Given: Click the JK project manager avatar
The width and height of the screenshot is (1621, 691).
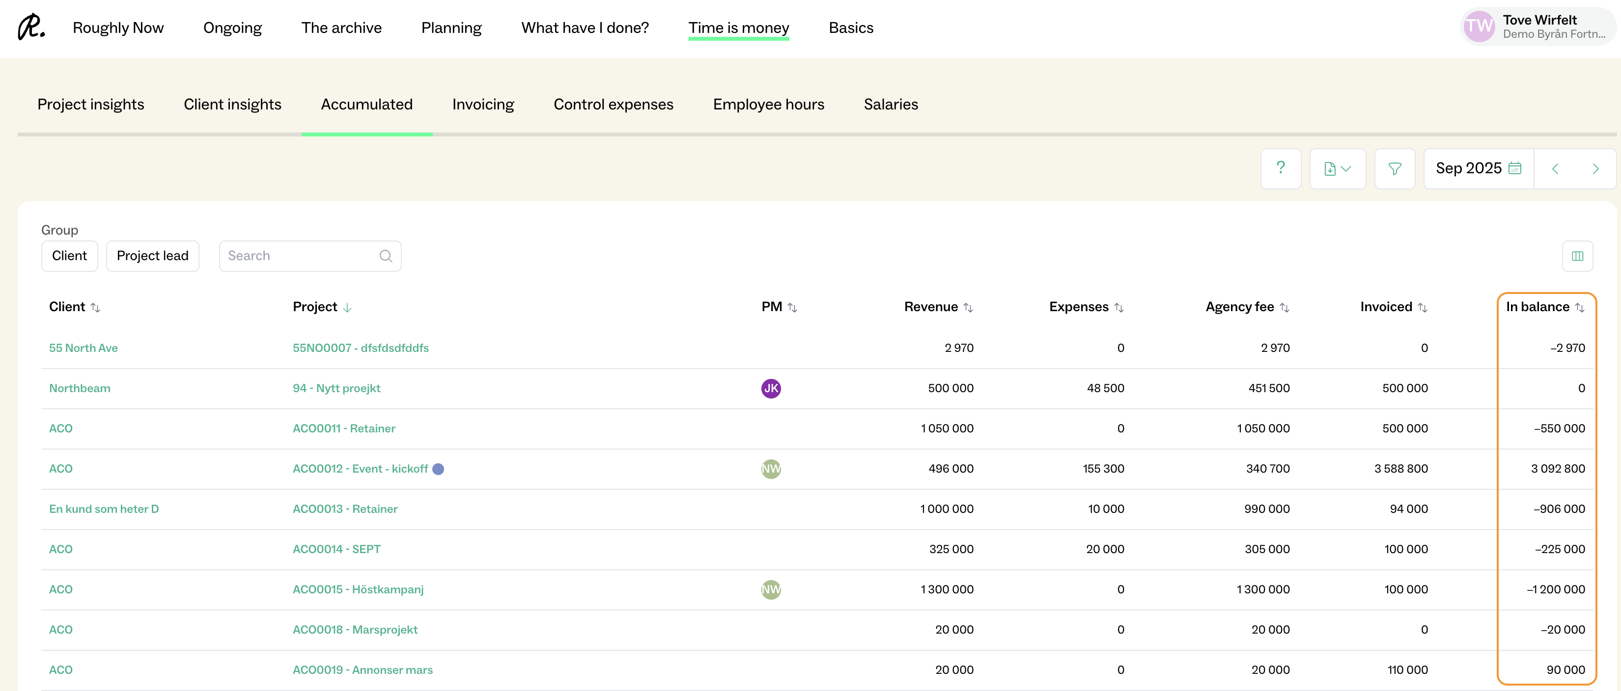Looking at the screenshot, I should pyautogui.click(x=770, y=388).
